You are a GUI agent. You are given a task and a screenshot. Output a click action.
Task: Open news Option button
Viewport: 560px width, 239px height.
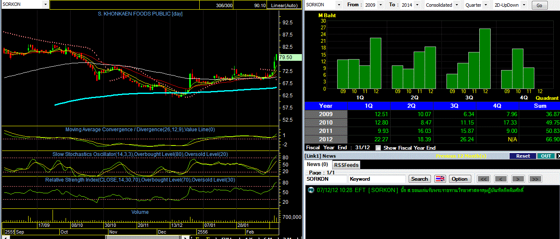460,179
